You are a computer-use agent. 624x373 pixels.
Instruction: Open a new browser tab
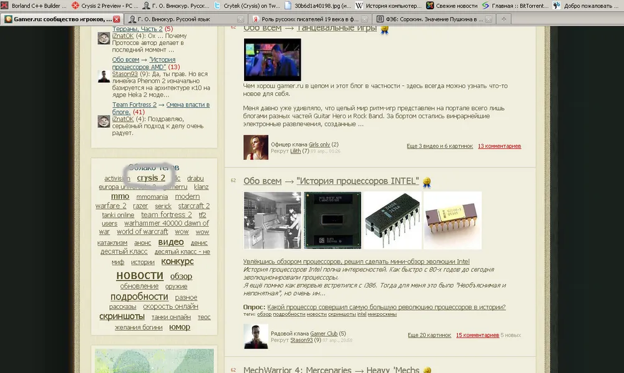[x=504, y=19]
